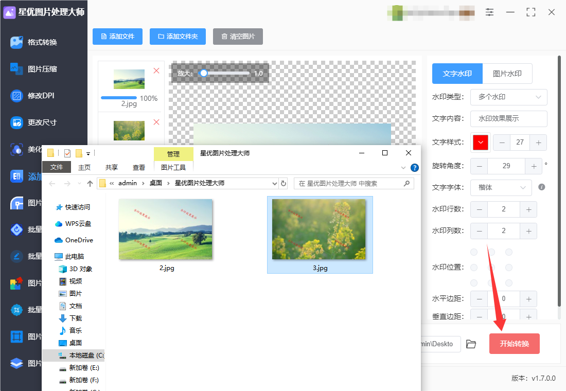Open the quick access toolbar customize arrow
Image resolution: width=566 pixels, height=391 pixels.
pos(88,154)
